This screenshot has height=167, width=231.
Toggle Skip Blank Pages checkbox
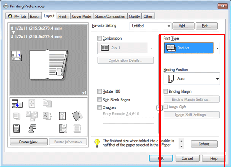coord(99,100)
